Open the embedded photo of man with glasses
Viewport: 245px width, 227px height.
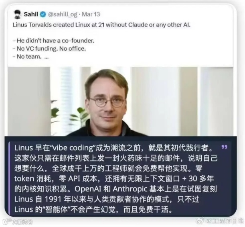pos(120,102)
